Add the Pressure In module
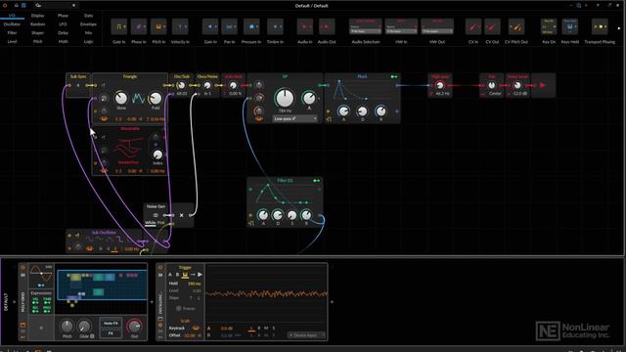The image size is (626, 352). [x=251, y=26]
